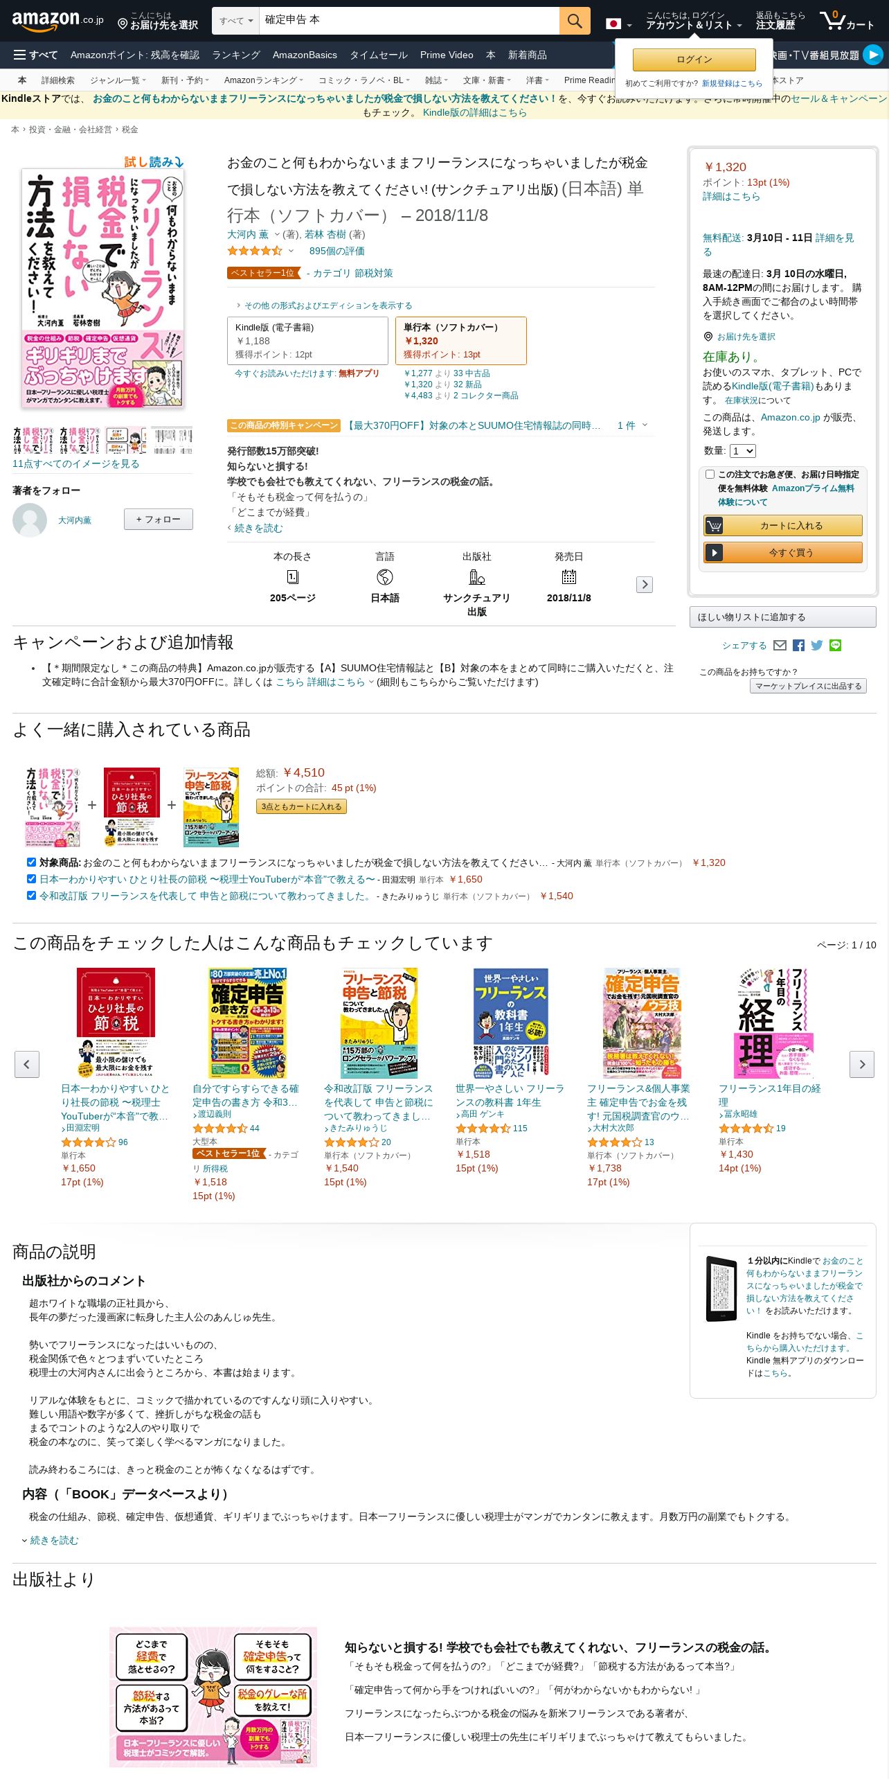This screenshot has height=1779, width=889.
Task: Click the orange search magnifier button
Action: (x=574, y=21)
